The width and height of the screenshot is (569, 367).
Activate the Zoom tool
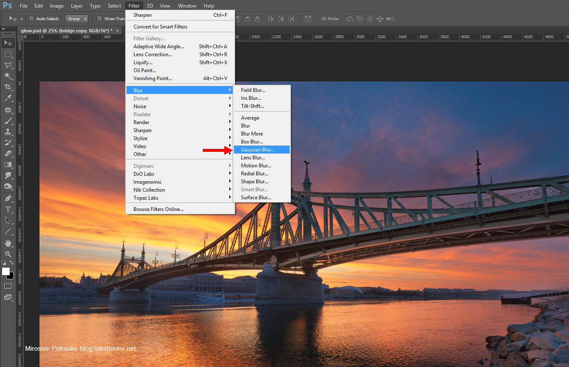(8, 254)
